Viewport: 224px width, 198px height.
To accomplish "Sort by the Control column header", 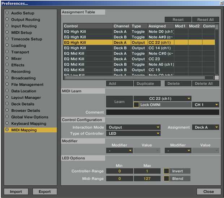I will 88,26.
